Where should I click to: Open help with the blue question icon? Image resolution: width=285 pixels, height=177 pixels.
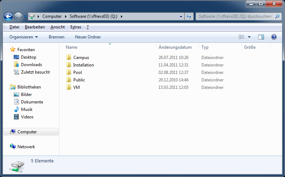(274, 37)
